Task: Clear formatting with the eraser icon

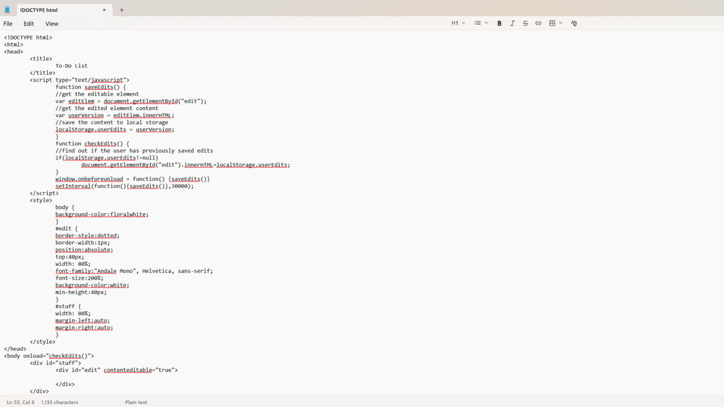Action: pos(574,23)
